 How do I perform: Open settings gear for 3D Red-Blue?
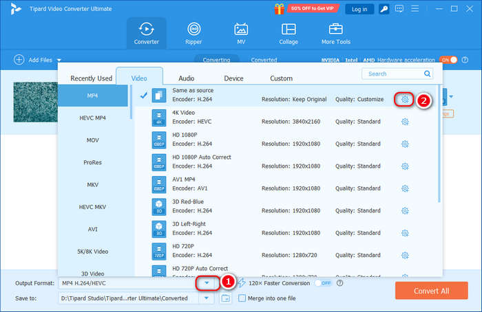coord(405,210)
